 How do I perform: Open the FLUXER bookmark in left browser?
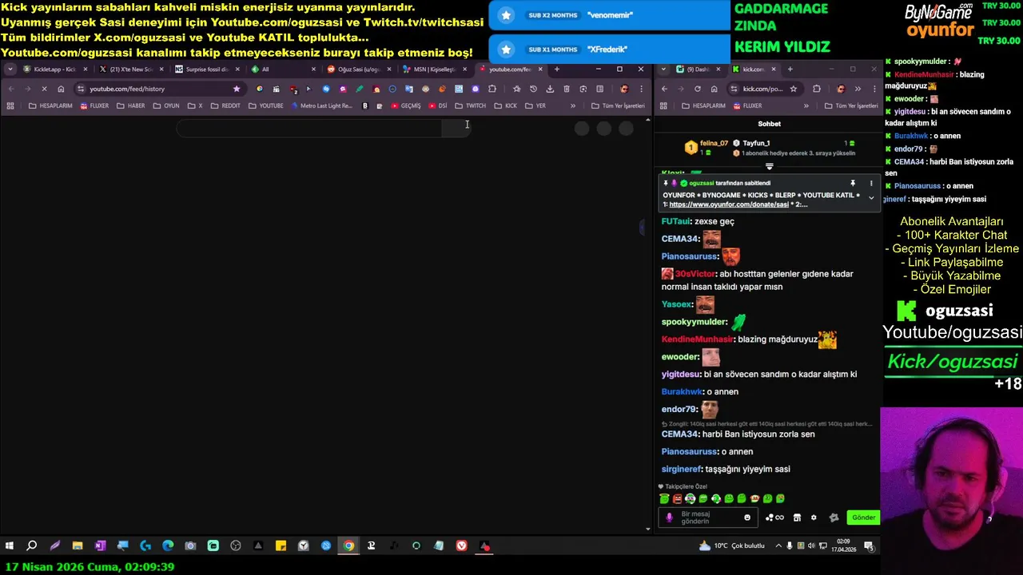(94, 105)
